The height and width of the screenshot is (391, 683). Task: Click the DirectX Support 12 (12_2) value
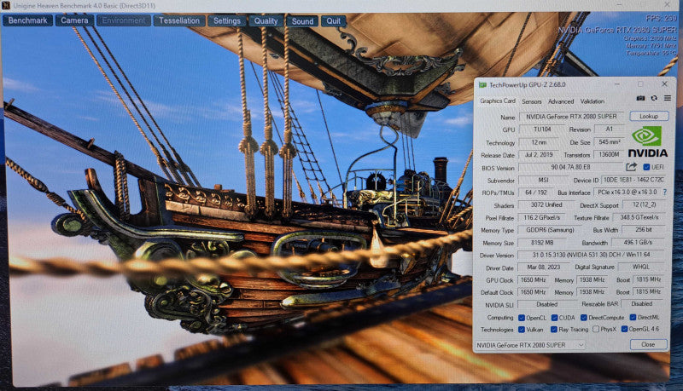coord(644,204)
